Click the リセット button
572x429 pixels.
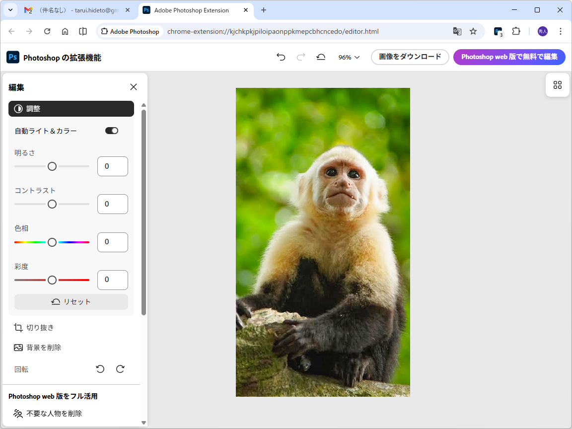coord(71,302)
